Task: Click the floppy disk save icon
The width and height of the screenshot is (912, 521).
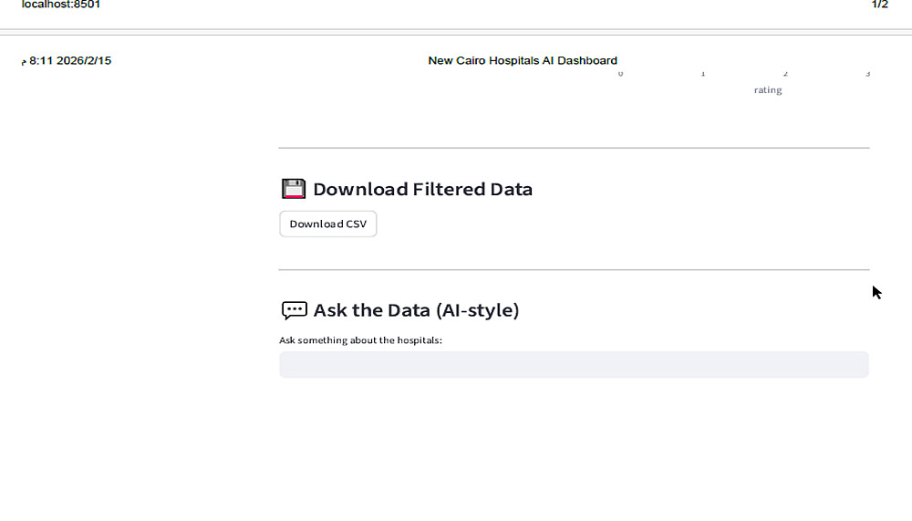Action: (x=293, y=189)
